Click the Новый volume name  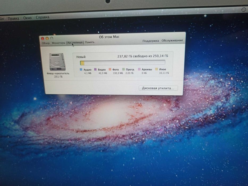pyautogui.click(x=81, y=57)
